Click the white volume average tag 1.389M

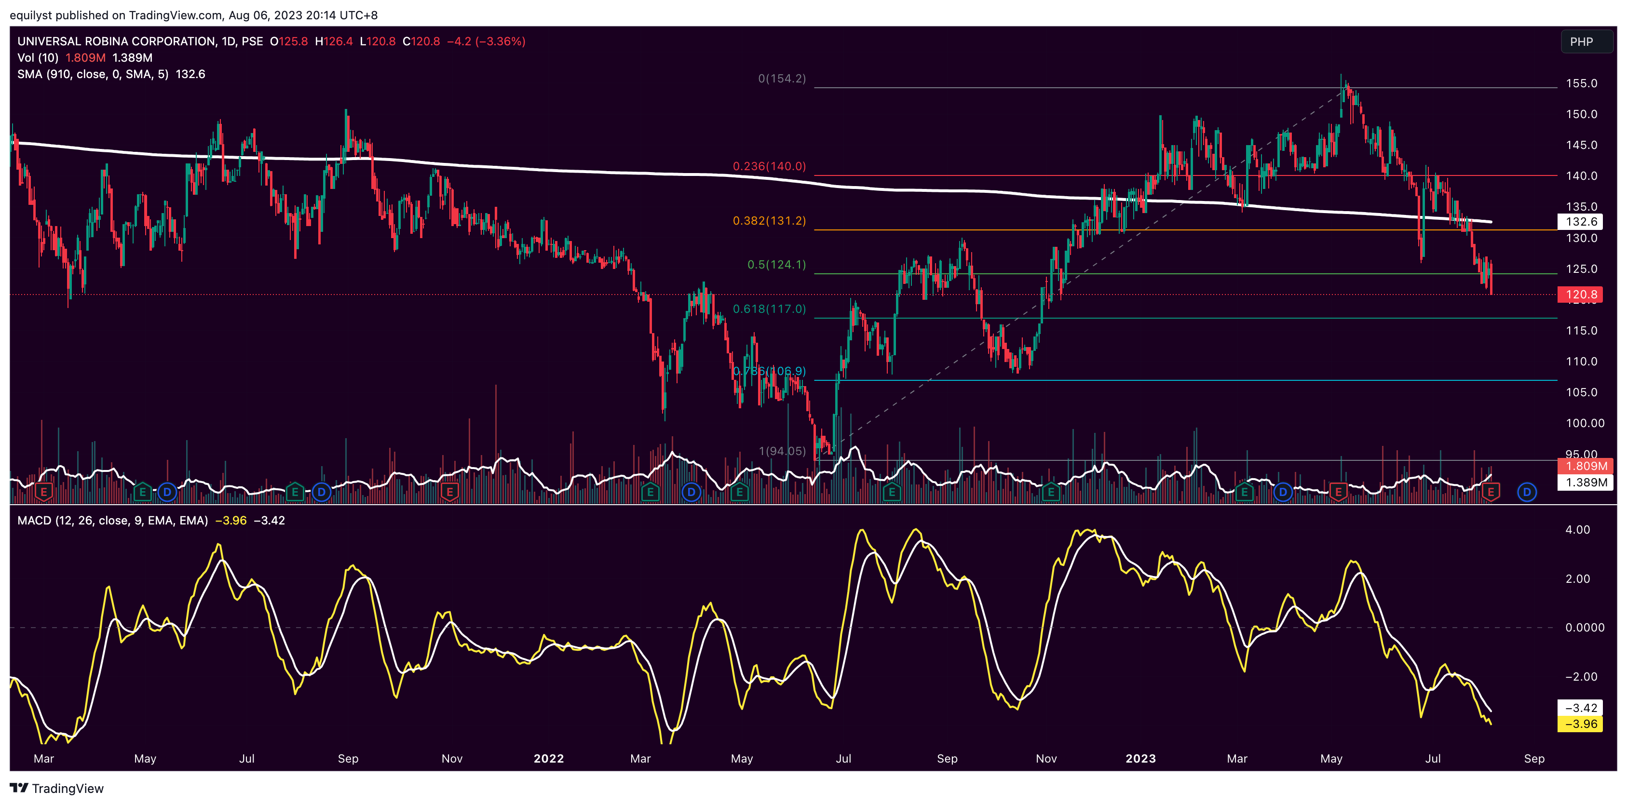[1585, 483]
